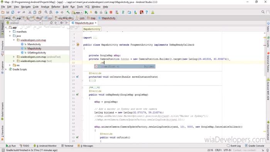This screenshot has width=270, height=152.
Task: Click the navigate Back arrow icon
Action: [x=57, y=12]
